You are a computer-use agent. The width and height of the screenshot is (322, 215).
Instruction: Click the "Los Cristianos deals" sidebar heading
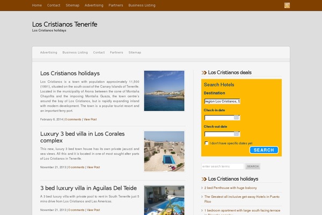coord(230,73)
